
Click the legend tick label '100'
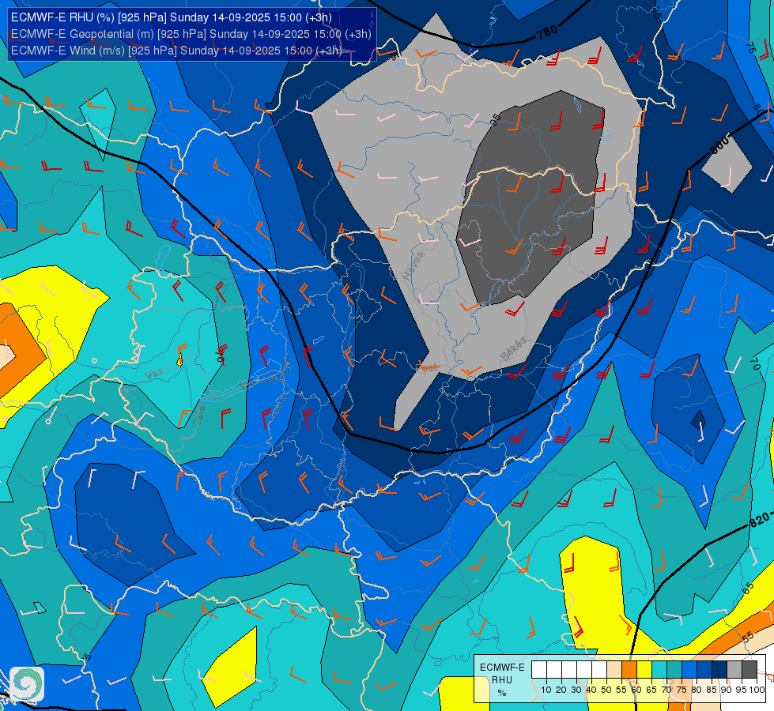click(757, 690)
